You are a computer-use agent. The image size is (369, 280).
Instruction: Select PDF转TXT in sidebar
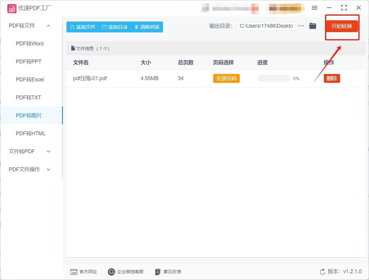click(x=28, y=98)
